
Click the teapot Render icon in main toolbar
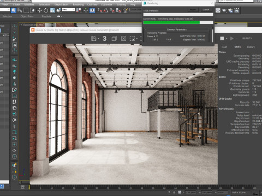coord(224,10)
